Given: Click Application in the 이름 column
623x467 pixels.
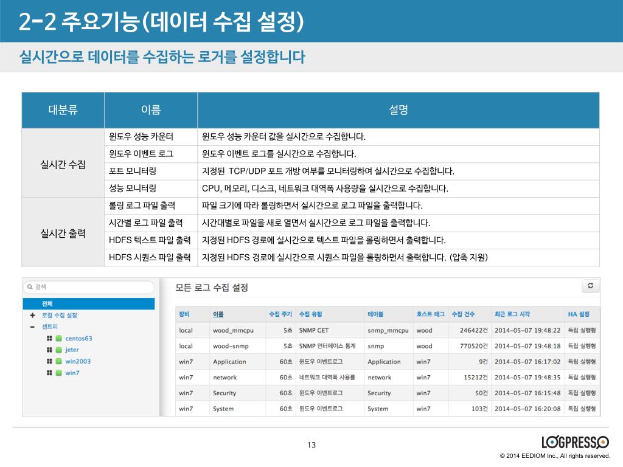Looking at the screenshot, I should tap(229, 362).
